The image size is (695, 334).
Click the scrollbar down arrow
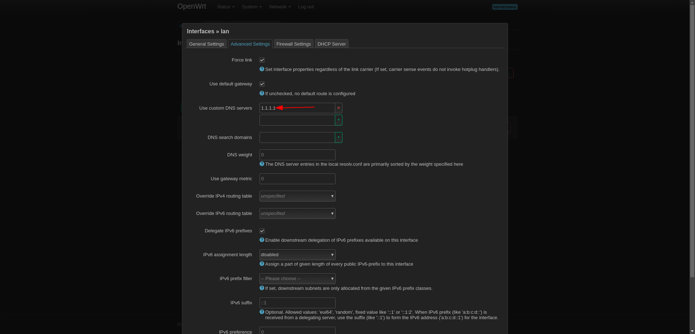pyautogui.click(x=692, y=331)
